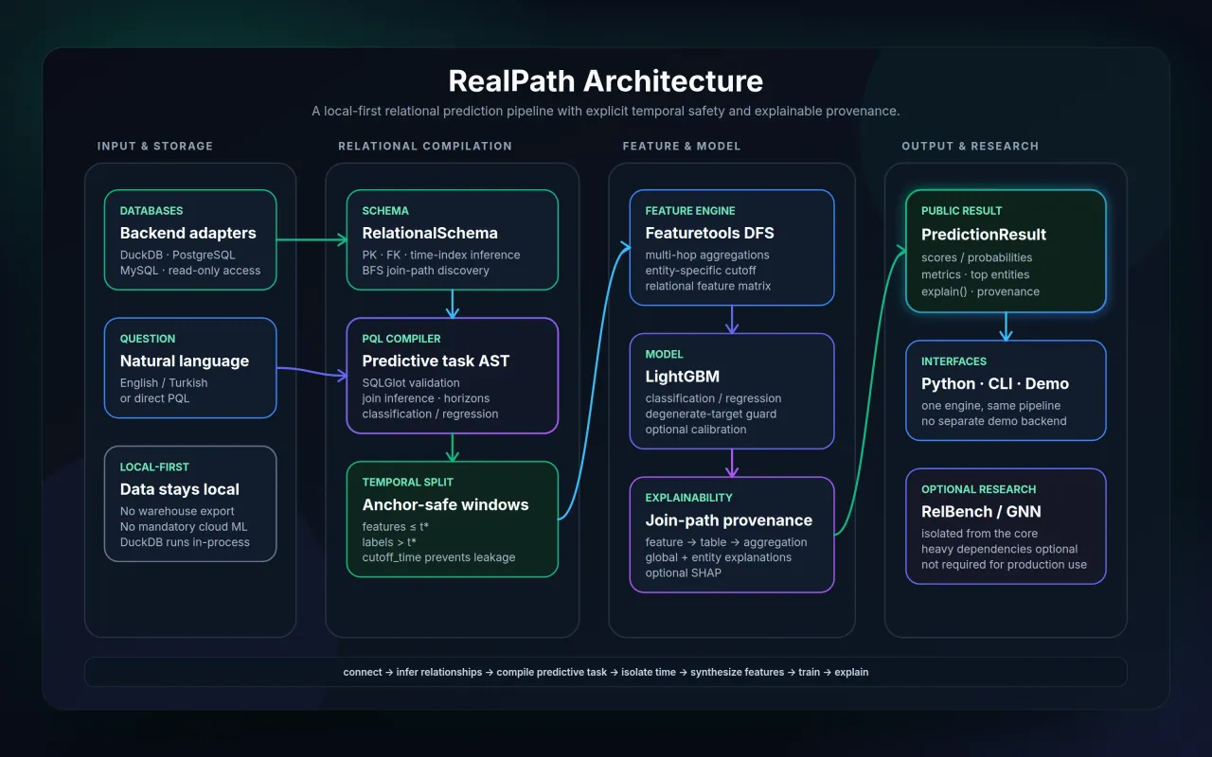Click 'optional calibration' text
1212x757 pixels.
point(696,429)
